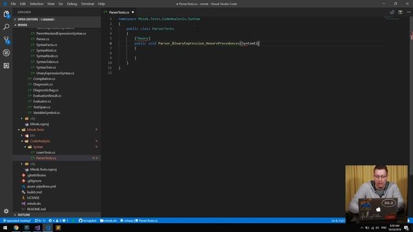Click the open changes icon in editor toolbar

click(392, 12)
